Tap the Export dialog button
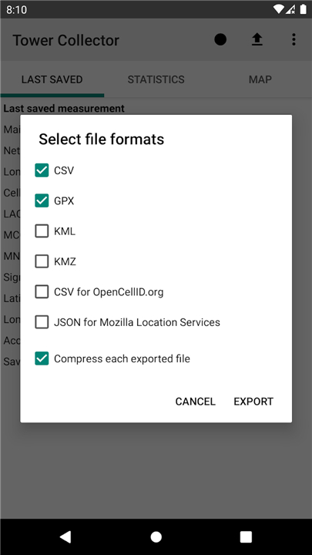The image size is (312, 555). [x=253, y=402]
